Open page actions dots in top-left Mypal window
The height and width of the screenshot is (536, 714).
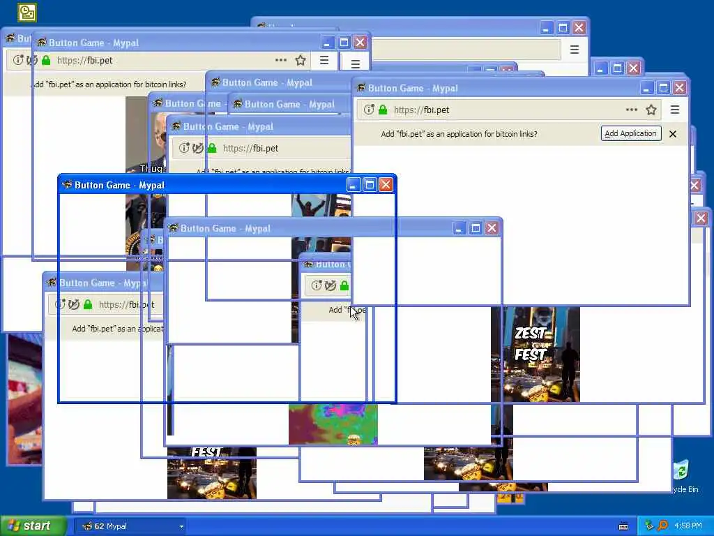pos(281,60)
